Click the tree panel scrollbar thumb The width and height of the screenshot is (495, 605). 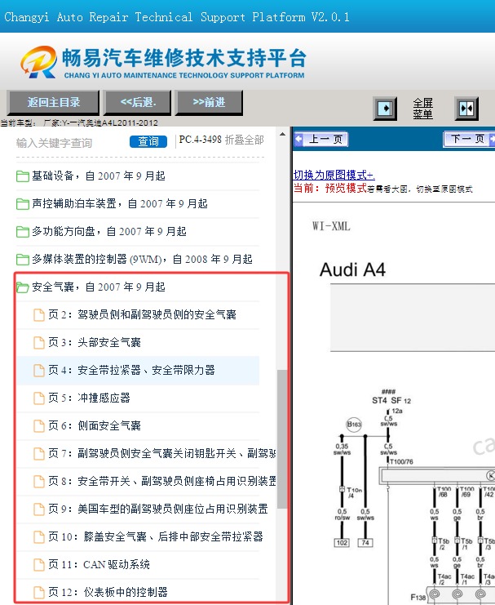(x=282, y=439)
